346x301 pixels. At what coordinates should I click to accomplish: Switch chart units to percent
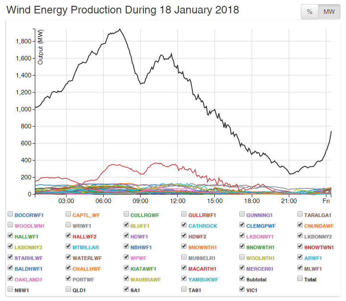[309, 12]
